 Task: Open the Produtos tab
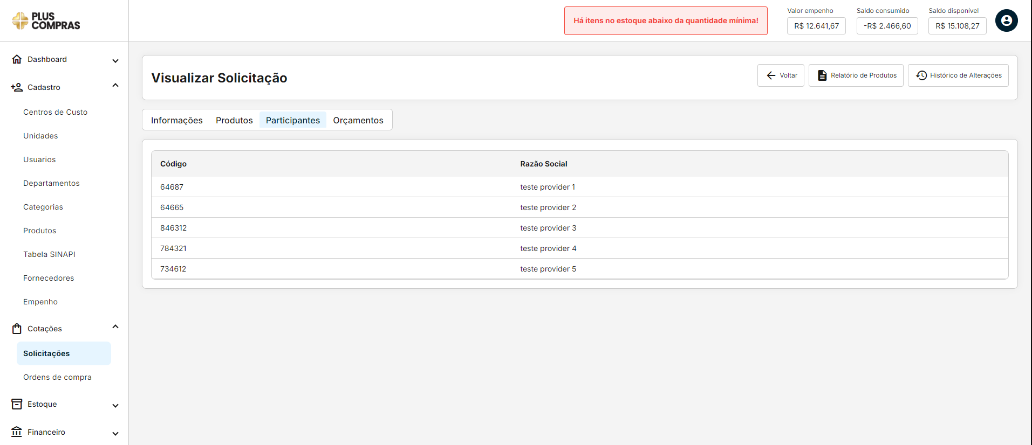(x=234, y=120)
